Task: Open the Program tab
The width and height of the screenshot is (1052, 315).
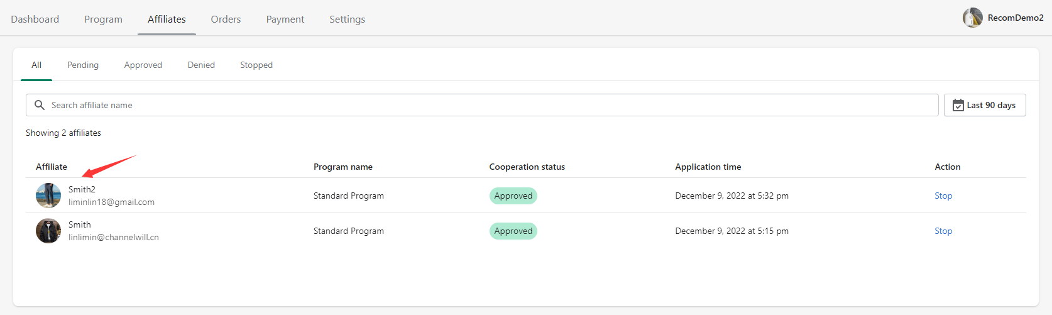Action: [103, 19]
